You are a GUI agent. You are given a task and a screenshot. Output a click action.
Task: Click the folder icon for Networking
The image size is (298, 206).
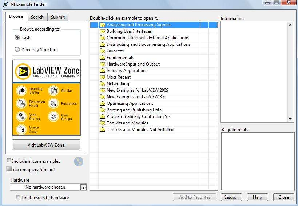(103, 84)
